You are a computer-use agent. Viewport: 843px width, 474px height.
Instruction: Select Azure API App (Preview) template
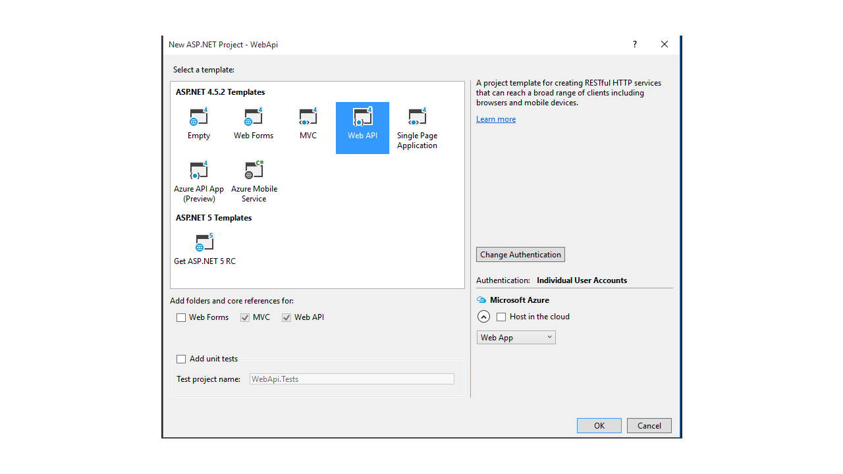tap(199, 181)
